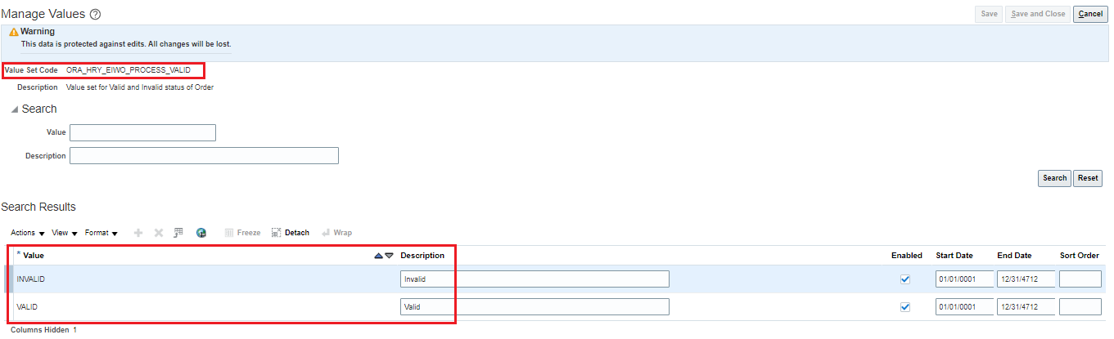
Task: Collapse the Search section
Action: coord(15,109)
